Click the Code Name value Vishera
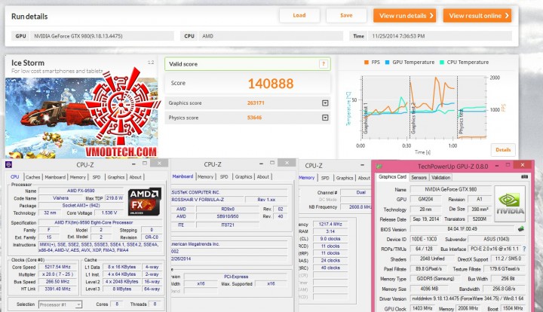This screenshot has height=312, width=543. click(x=60, y=198)
